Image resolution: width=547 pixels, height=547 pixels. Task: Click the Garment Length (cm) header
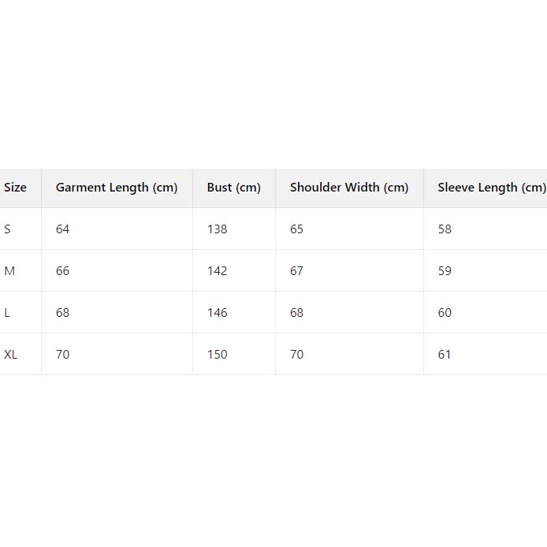tap(117, 188)
